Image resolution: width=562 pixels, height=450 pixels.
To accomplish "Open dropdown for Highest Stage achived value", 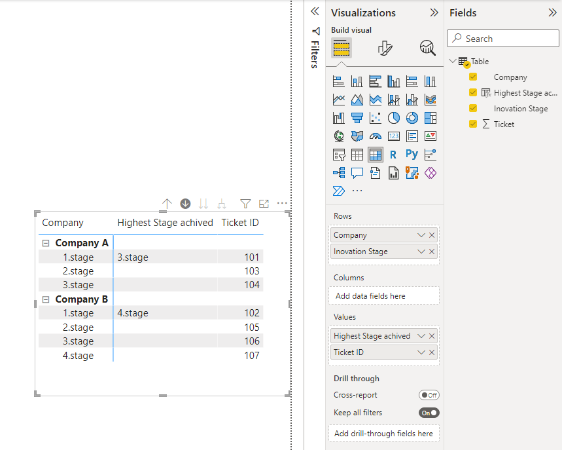I will (421, 336).
